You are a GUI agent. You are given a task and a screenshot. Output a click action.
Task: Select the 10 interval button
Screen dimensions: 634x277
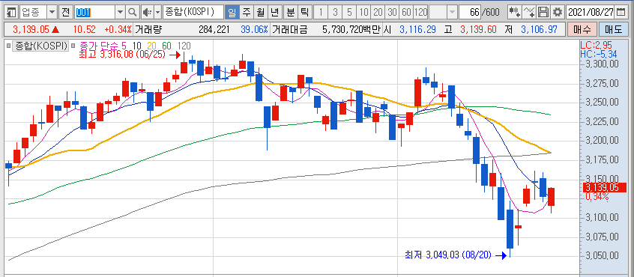364,12
